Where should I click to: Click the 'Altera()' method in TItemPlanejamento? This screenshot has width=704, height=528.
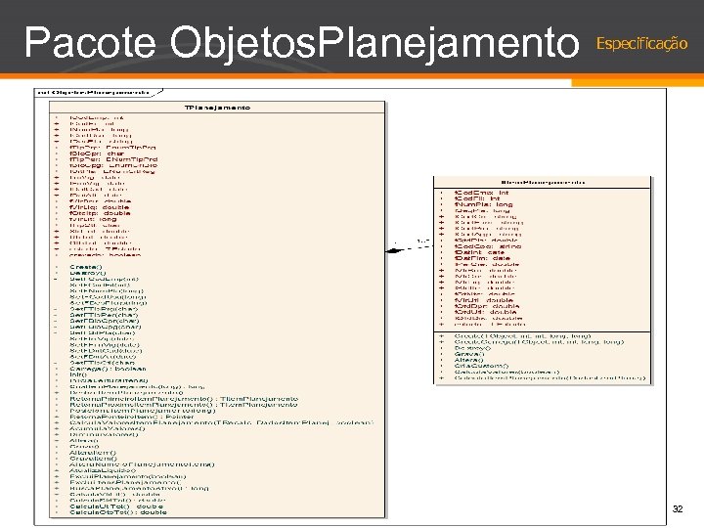[x=468, y=360]
